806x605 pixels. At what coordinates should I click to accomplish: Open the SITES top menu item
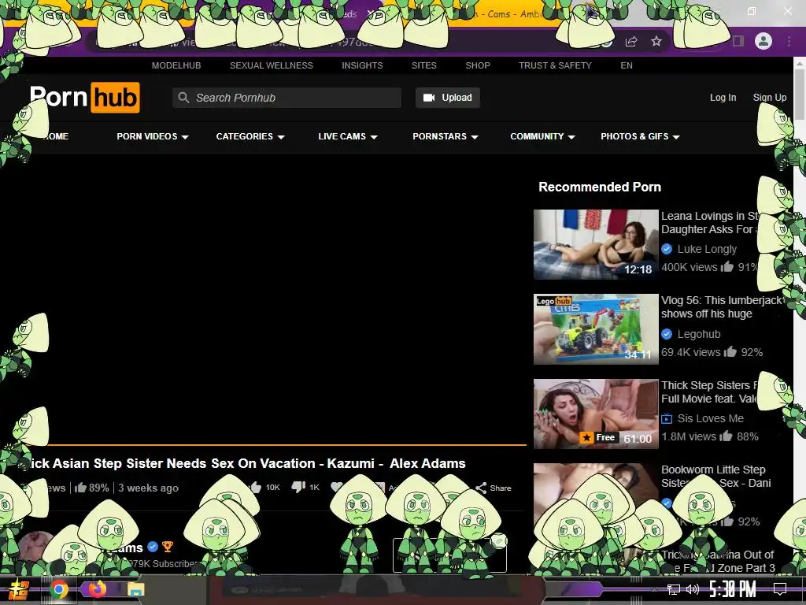click(424, 65)
